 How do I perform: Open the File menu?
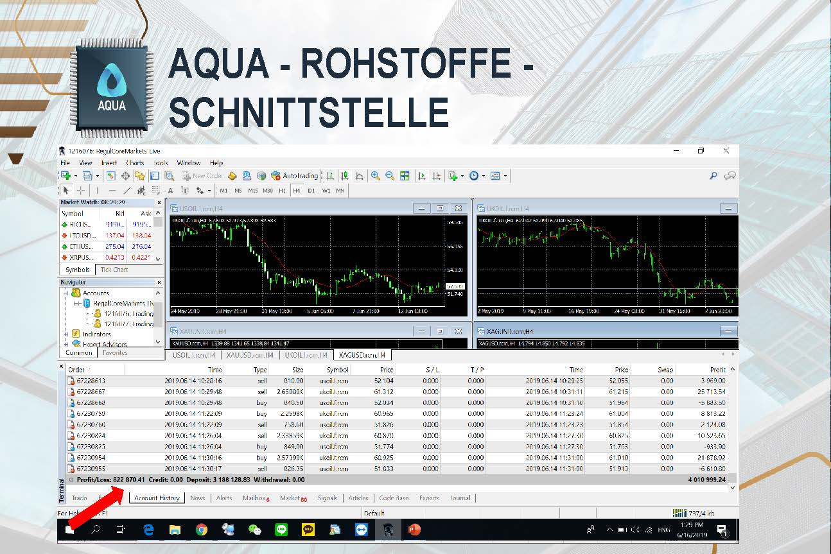(66, 163)
